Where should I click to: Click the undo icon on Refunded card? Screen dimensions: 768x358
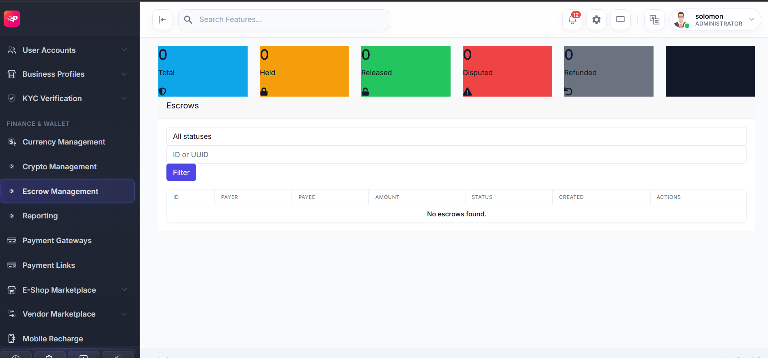tap(568, 91)
